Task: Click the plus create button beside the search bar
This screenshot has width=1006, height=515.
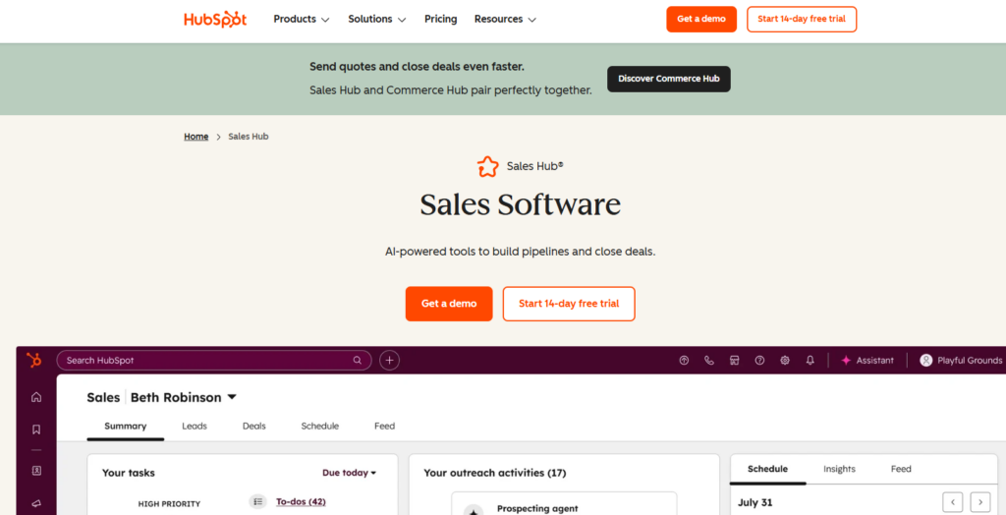Action: [389, 361]
